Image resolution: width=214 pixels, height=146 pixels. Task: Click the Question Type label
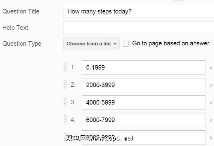(x=22, y=44)
